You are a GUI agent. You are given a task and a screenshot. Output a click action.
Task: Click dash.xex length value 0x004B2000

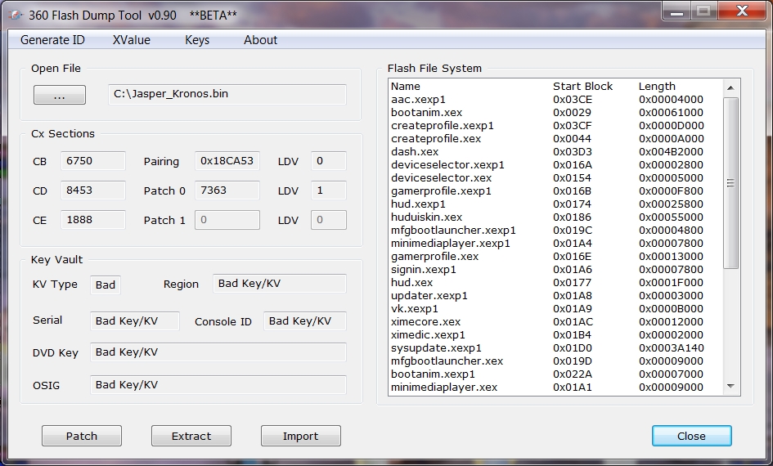(x=671, y=152)
